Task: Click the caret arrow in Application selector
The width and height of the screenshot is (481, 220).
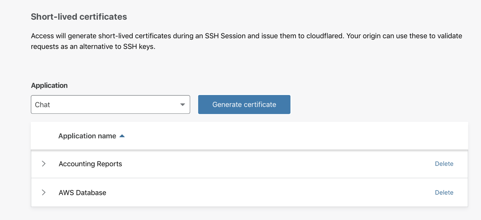Action: 183,105
